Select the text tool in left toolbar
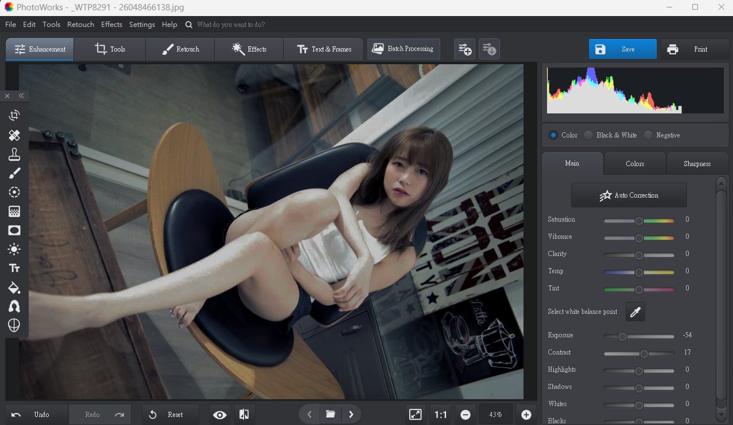 pyautogui.click(x=14, y=268)
